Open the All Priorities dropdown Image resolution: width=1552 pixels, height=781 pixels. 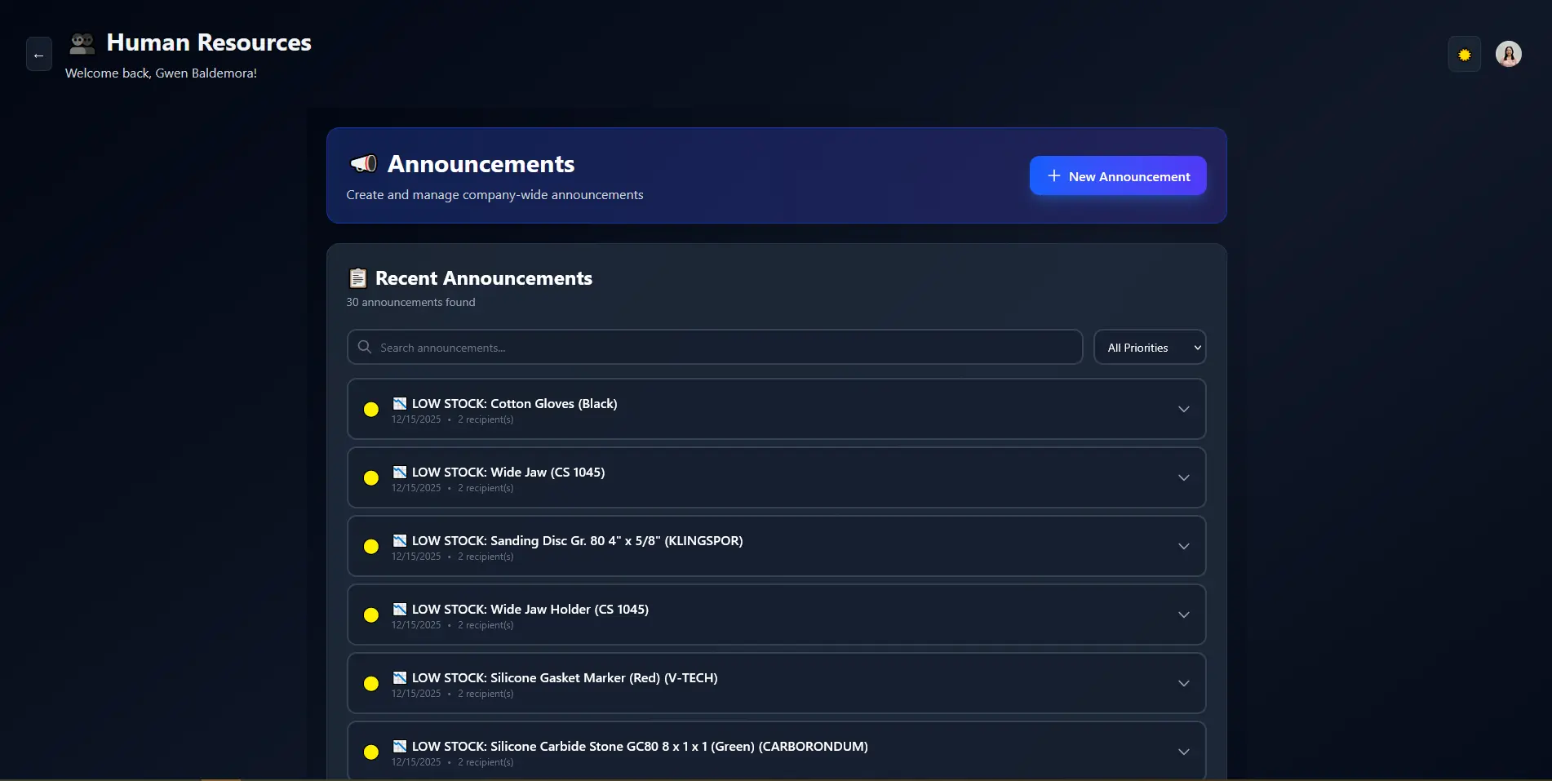tap(1150, 347)
